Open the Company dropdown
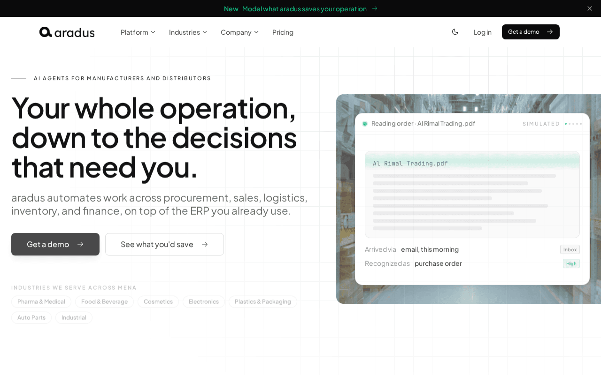Image resolution: width=601 pixels, height=375 pixels. coord(240,32)
